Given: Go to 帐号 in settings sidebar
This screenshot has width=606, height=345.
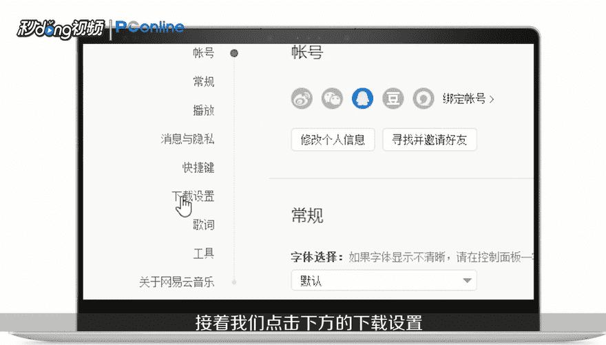Looking at the screenshot, I should point(204,53).
